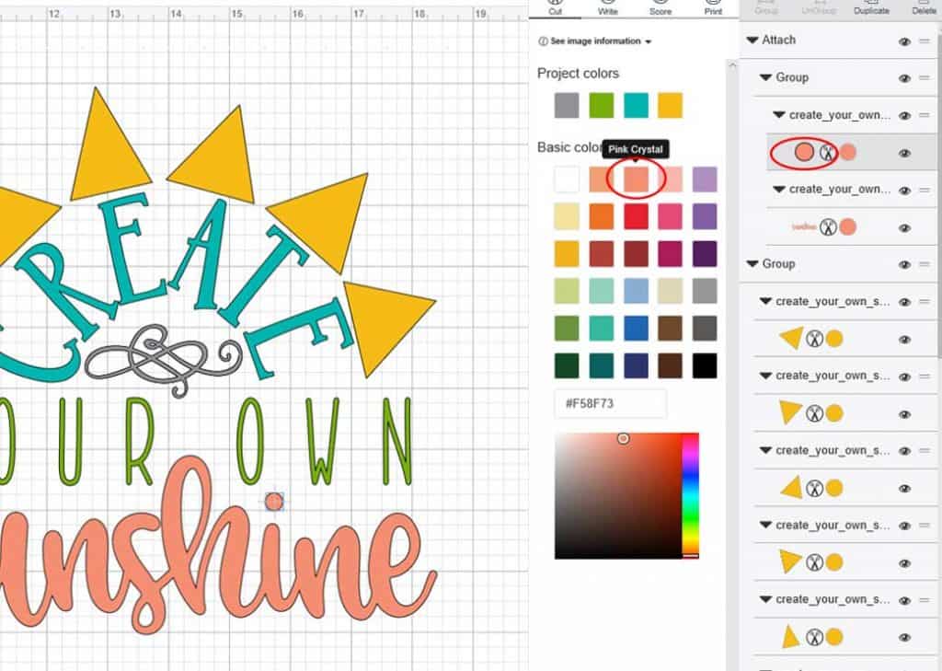Click the UnGroup button

pyautogui.click(x=820, y=6)
